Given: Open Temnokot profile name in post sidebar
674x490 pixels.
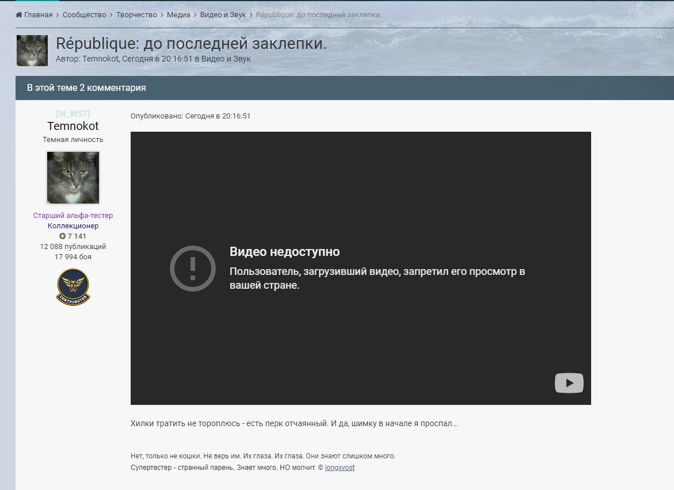Looking at the screenshot, I should click(73, 126).
